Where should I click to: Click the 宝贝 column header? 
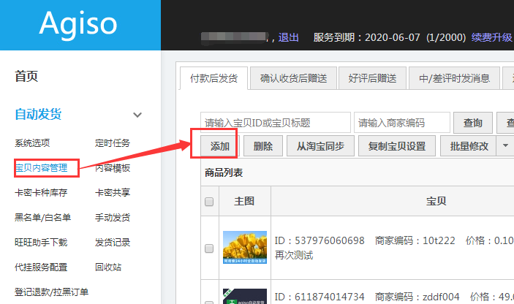(x=436, y=201)
